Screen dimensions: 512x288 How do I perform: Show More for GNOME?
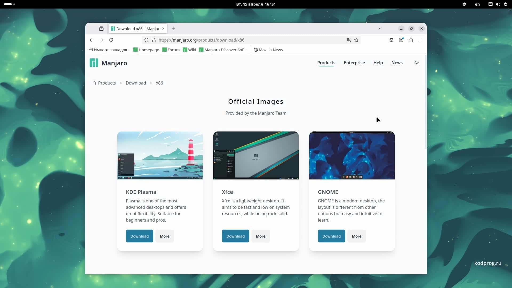(x=357, y=236)
